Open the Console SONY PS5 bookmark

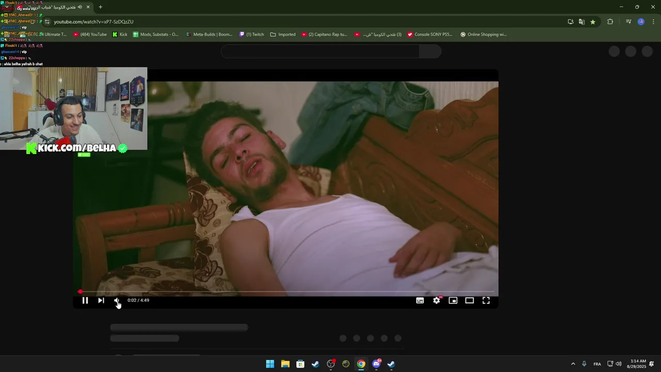point(430,35)
